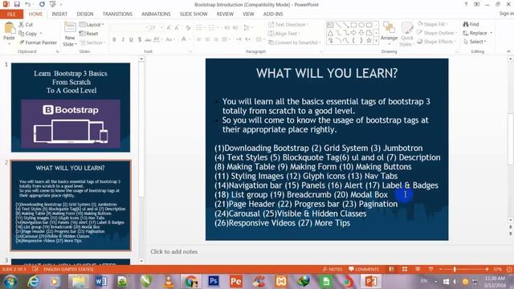Collapse the ribbon
Image resolution: width=514 pixels, height=289 pixels.
click(x=508, y=51)
